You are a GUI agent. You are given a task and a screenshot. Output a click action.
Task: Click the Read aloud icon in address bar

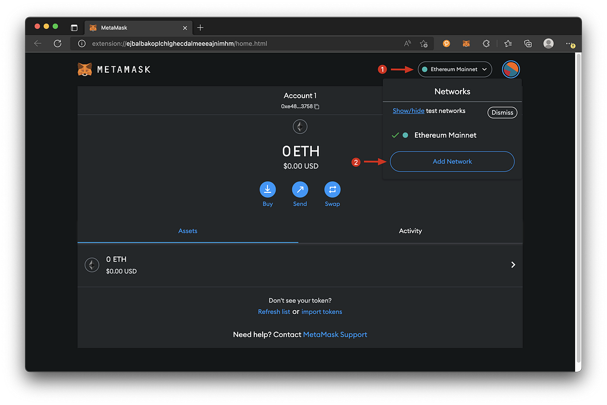click(x=407, y=43)
